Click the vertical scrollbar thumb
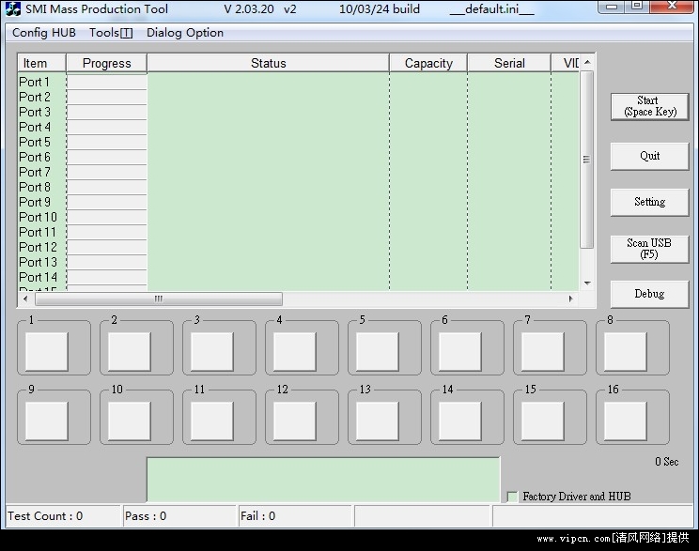 [x=586, y=160]
